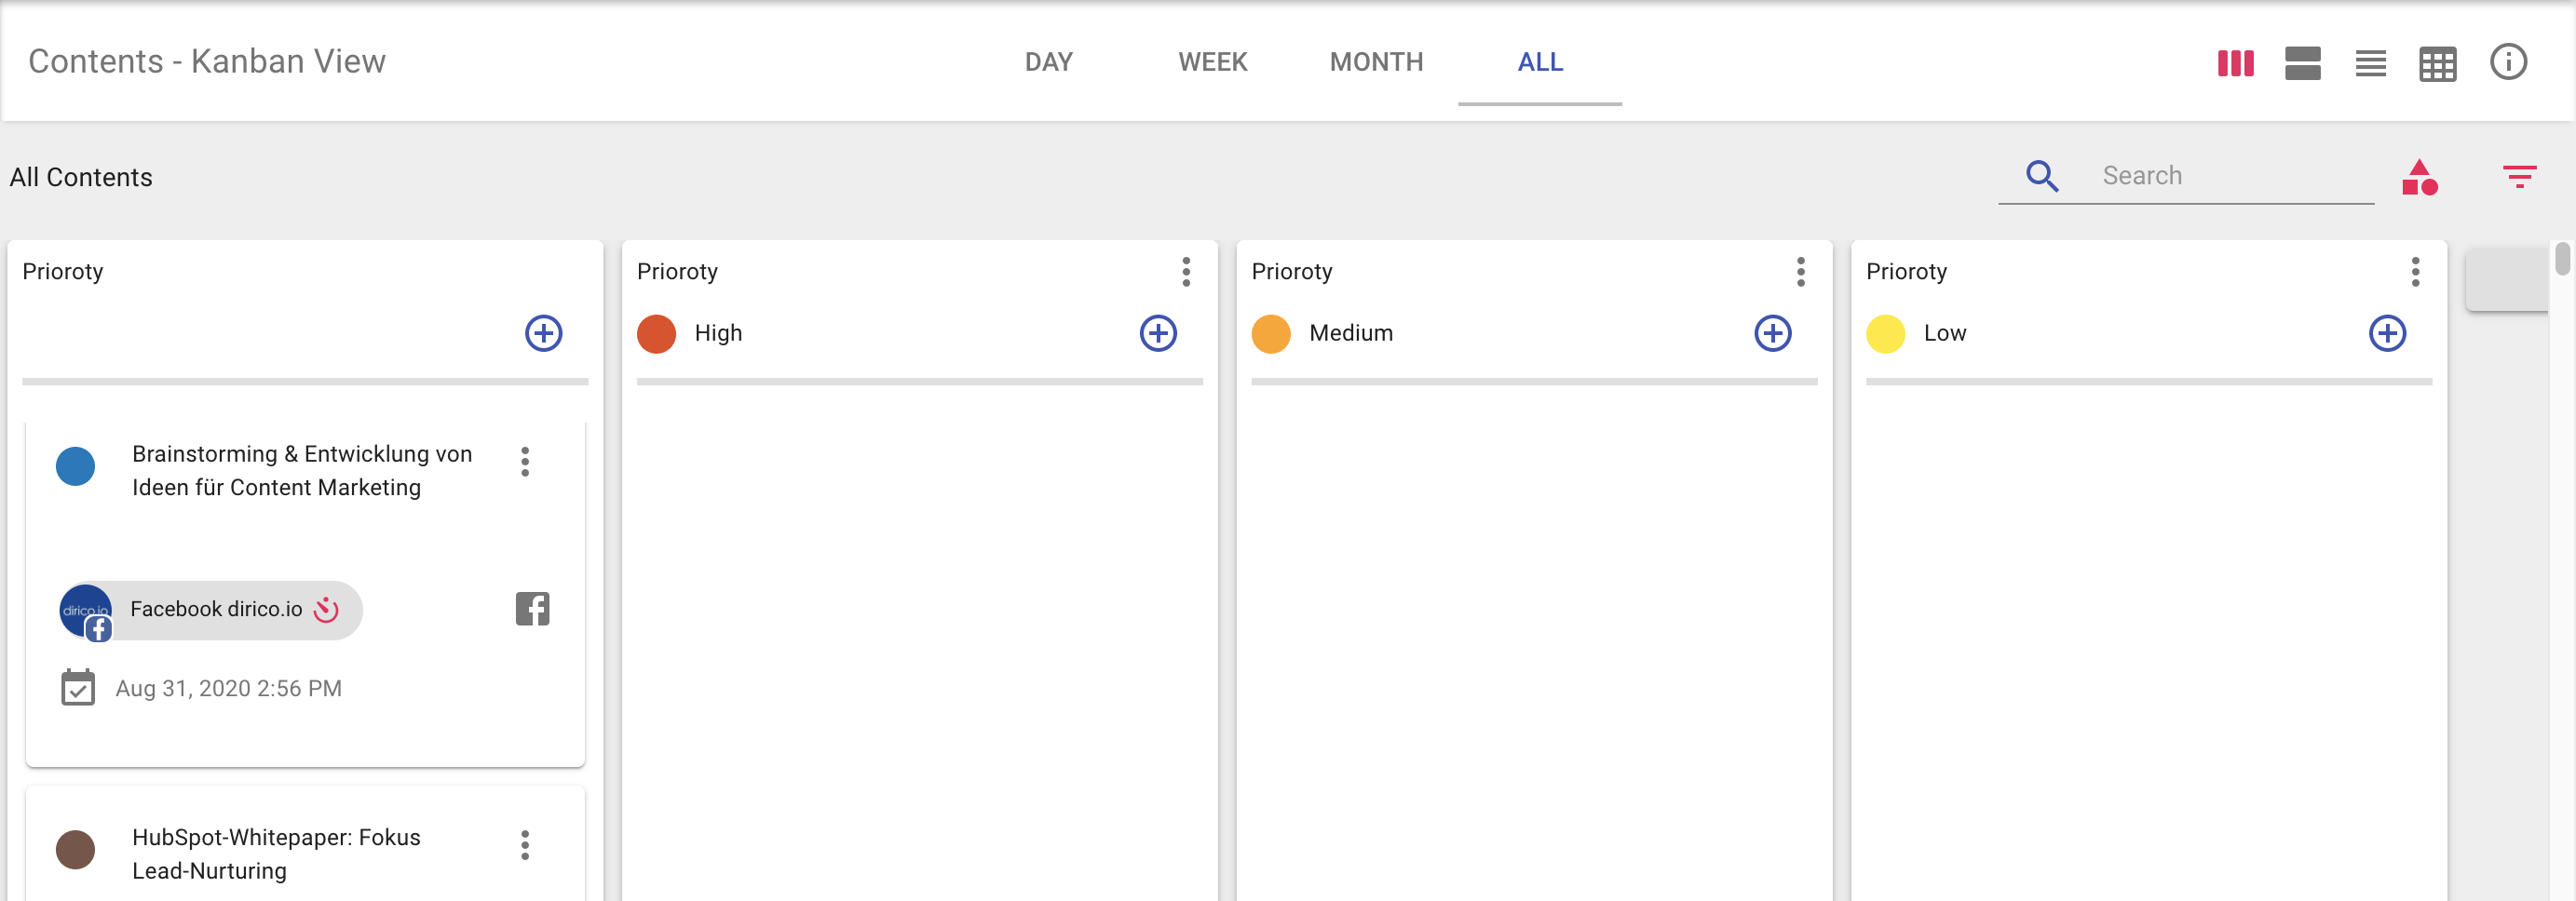Switch to the list view icon
Viewport: 2576px width, 901px height.
pyautogui.click(x=2370, y=63)
